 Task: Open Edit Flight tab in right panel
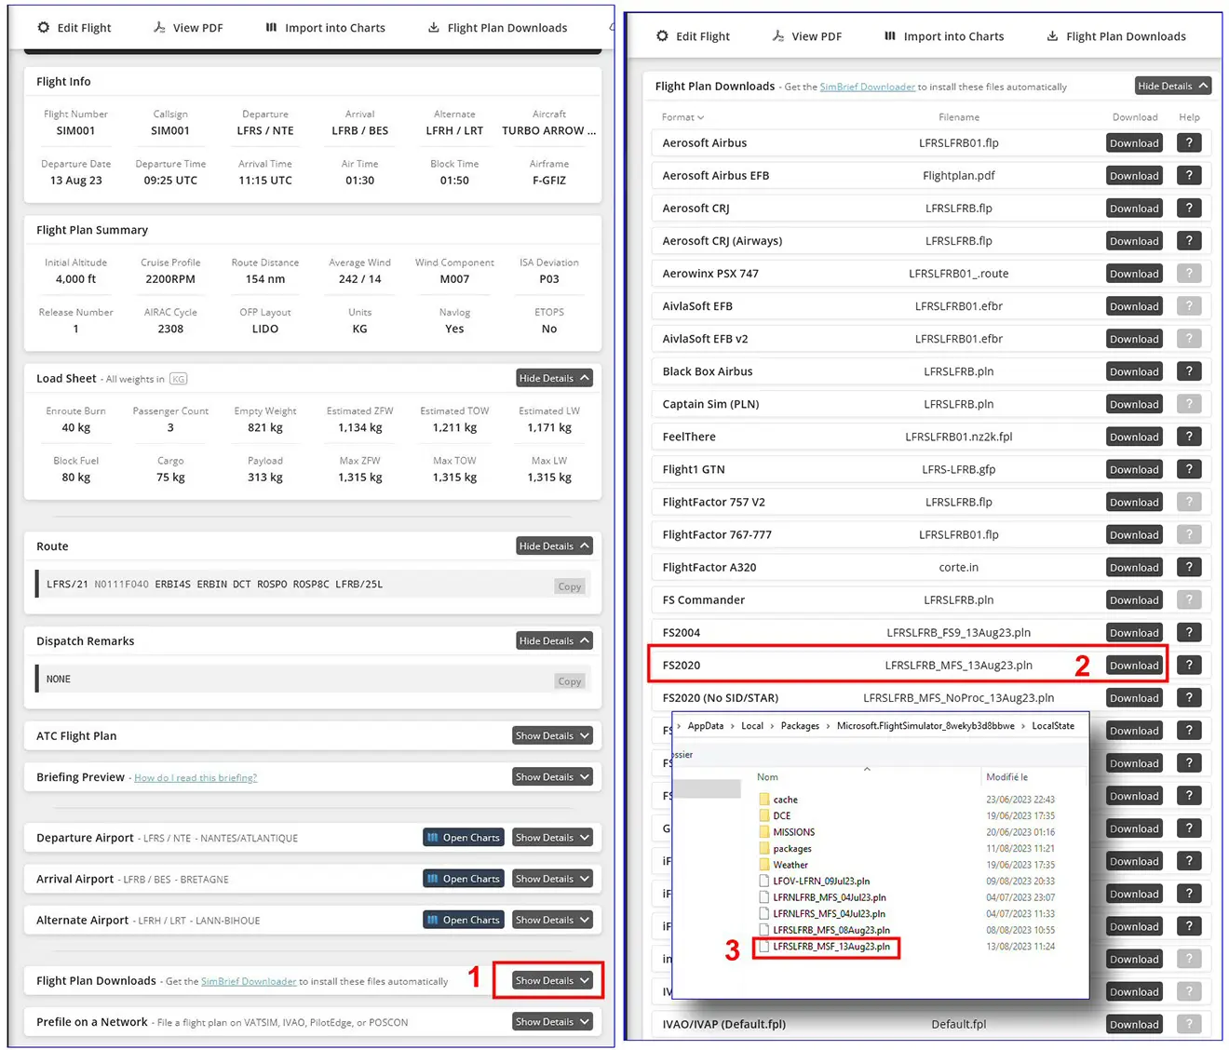693,36
